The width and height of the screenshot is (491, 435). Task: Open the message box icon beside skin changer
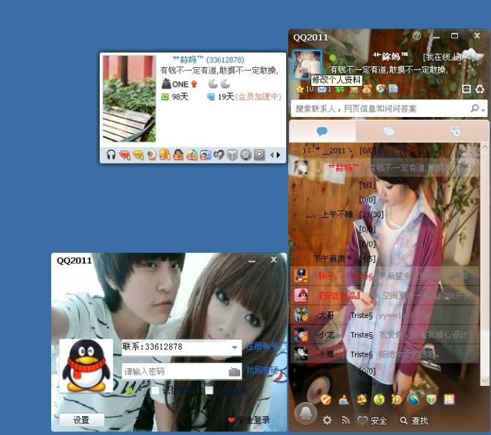(x=466, y=89)
